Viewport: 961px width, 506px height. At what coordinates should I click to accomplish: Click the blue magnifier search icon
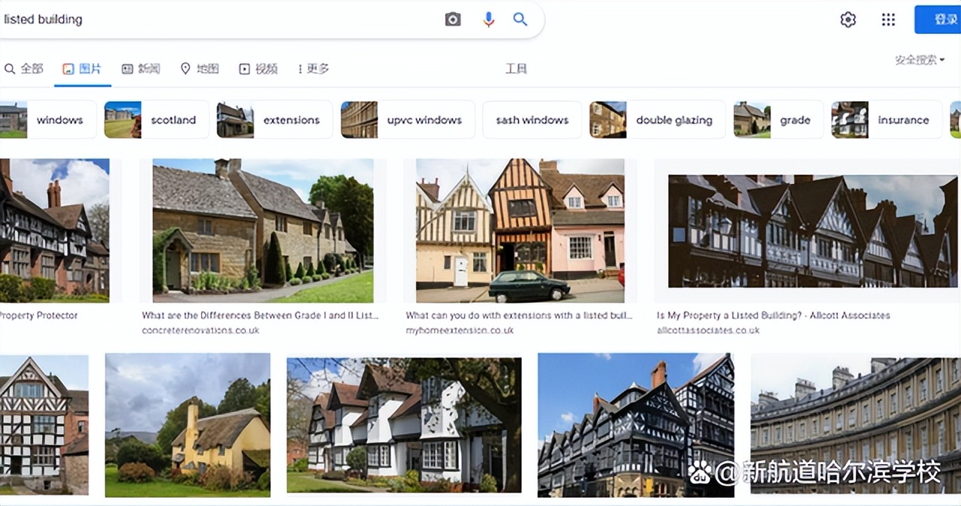pos(520,20)
